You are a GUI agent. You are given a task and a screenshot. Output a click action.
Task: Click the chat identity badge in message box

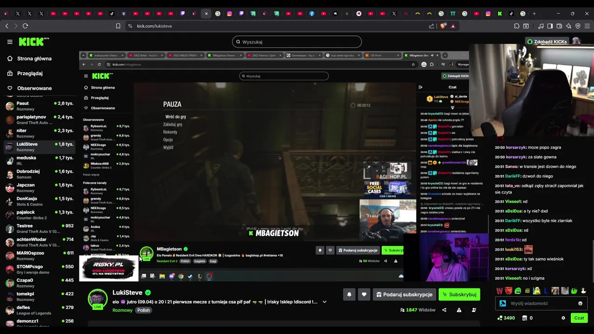(503, 303)
